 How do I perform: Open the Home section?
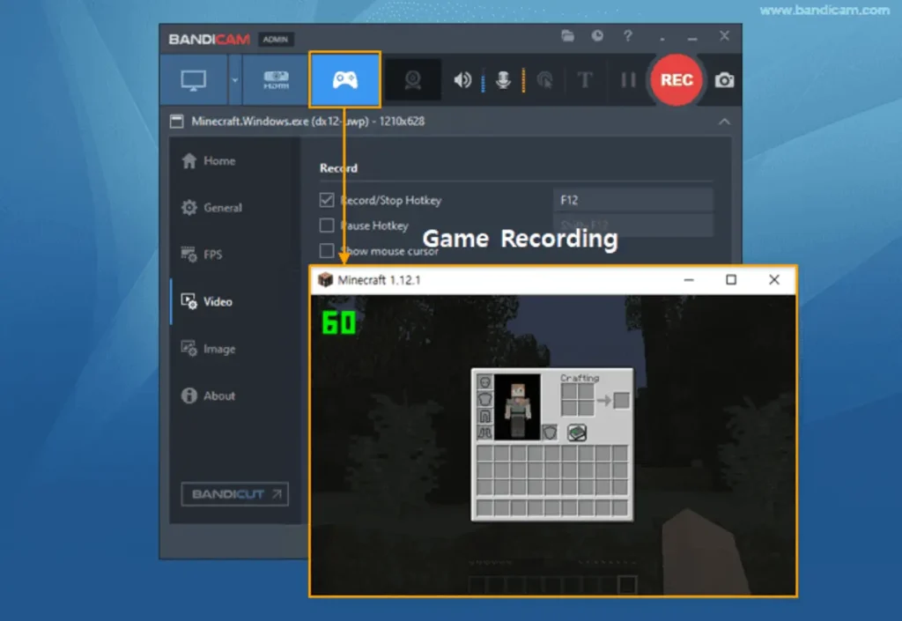pos(208,161)
